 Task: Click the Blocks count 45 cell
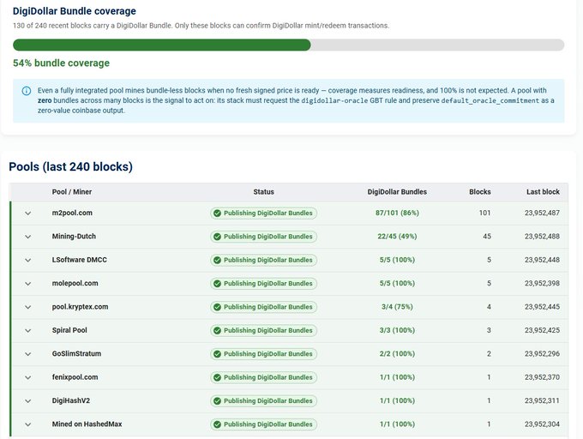tap(487, 236)
